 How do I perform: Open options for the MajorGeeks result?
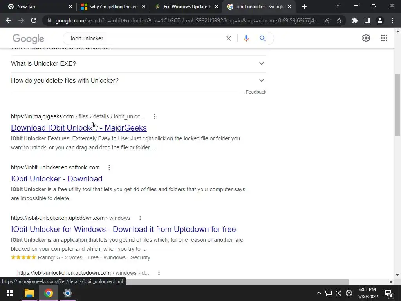coord(154,116)
